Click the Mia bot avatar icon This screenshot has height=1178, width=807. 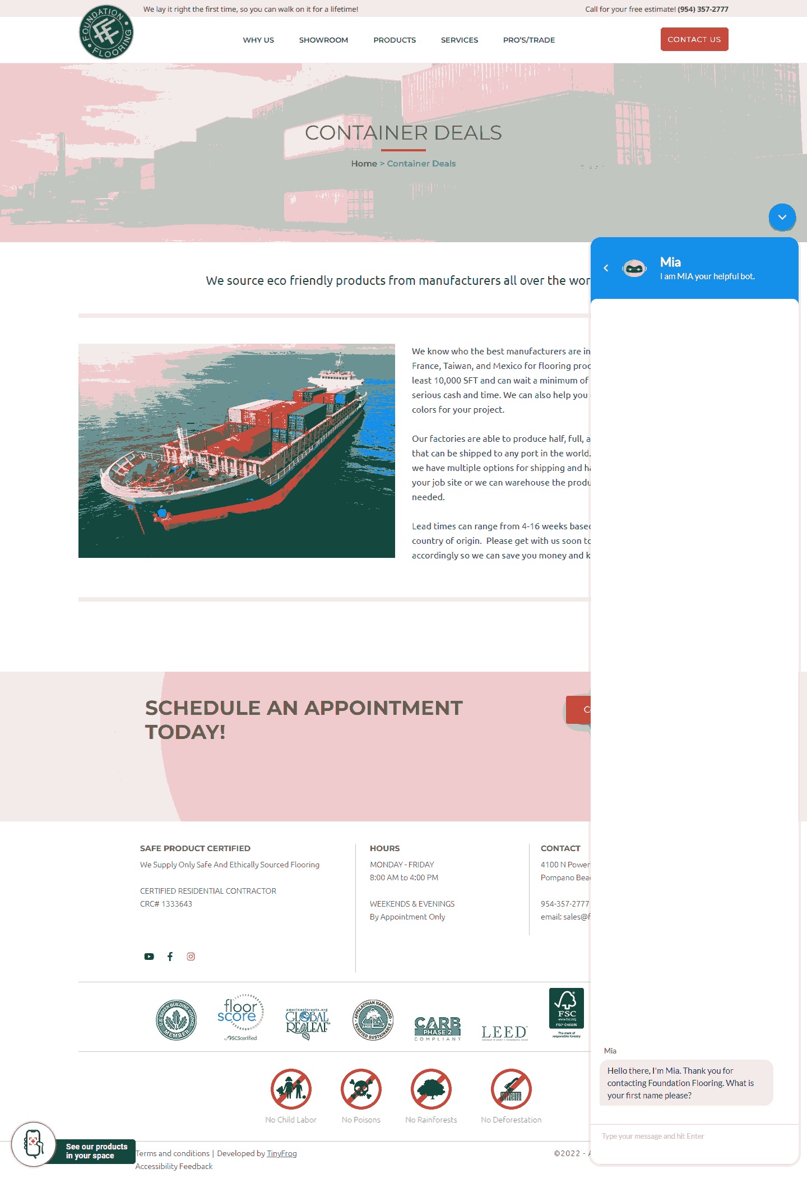point(634,268)
